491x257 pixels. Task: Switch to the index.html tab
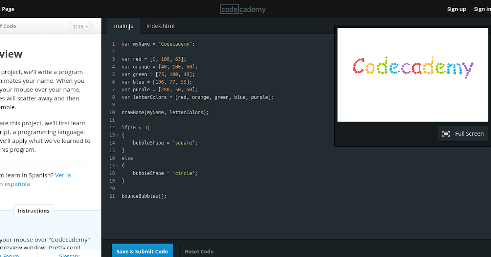click(160, 26)
